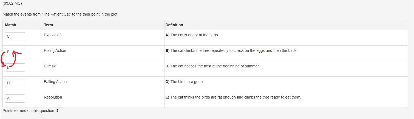The width and height of the screenshot is (414, 119).
Task: Select the Resolution term label
Action: (x=53, y=97)
